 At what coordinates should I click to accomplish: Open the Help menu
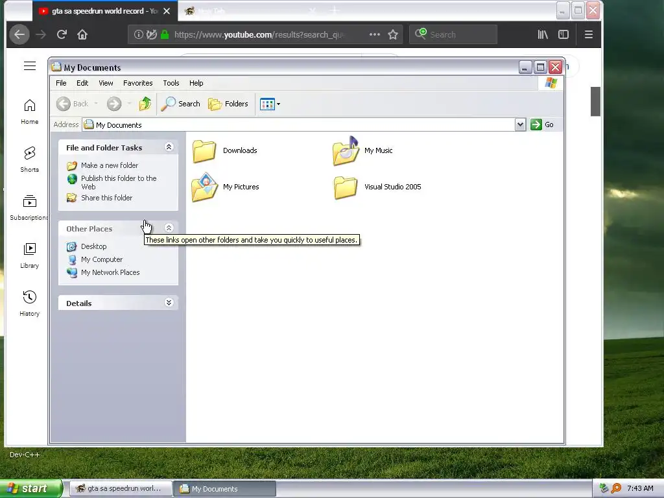196,83
